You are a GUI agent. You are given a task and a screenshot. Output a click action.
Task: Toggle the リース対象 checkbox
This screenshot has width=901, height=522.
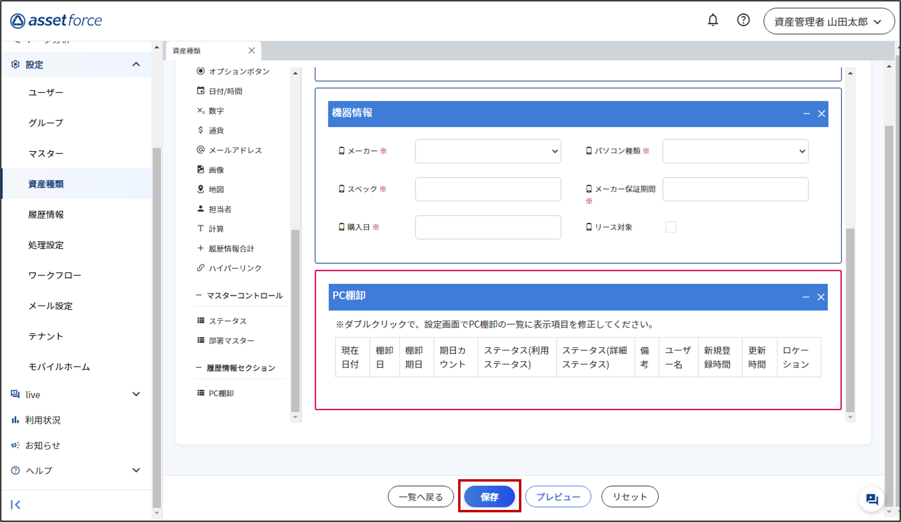point(671,227)
